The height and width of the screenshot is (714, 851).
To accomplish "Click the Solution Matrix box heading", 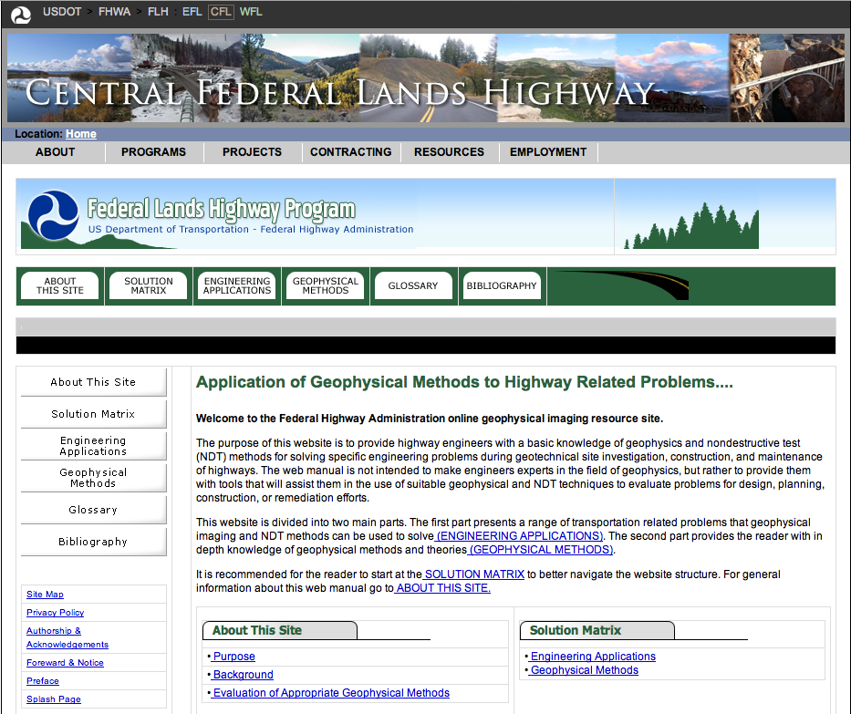I will click(x=575, y=630).
